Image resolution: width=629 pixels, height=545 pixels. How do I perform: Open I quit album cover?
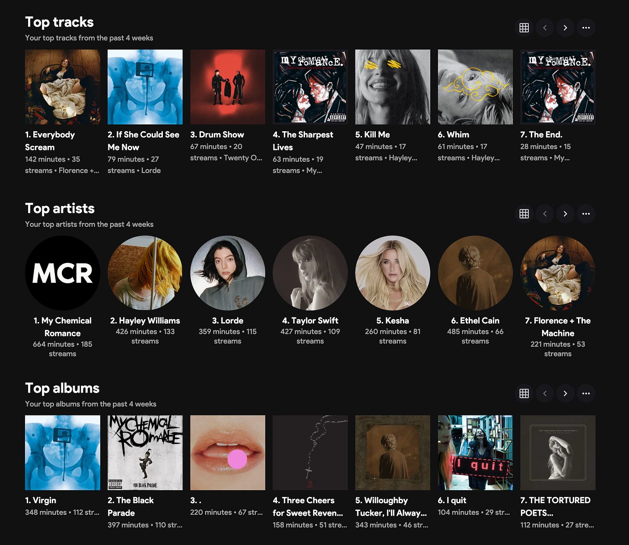point(475,453)
